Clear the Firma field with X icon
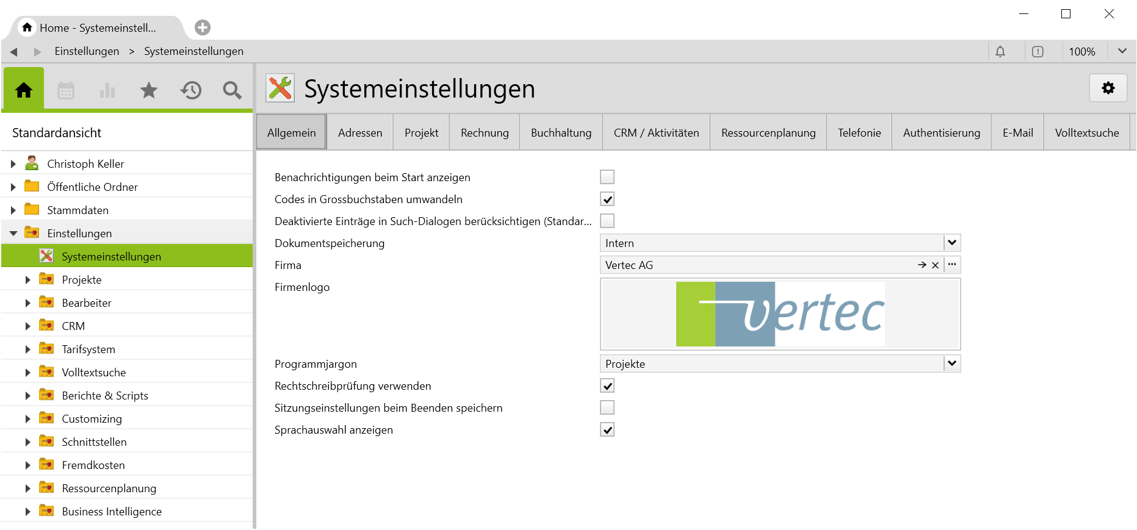 point(935,265)
